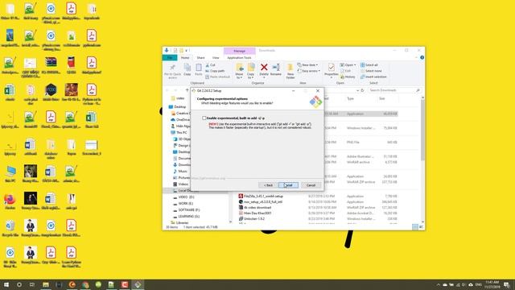This screenshot has height=290, width=515.
Task: Select 4k video download file
Action: (x=255, y=208)
